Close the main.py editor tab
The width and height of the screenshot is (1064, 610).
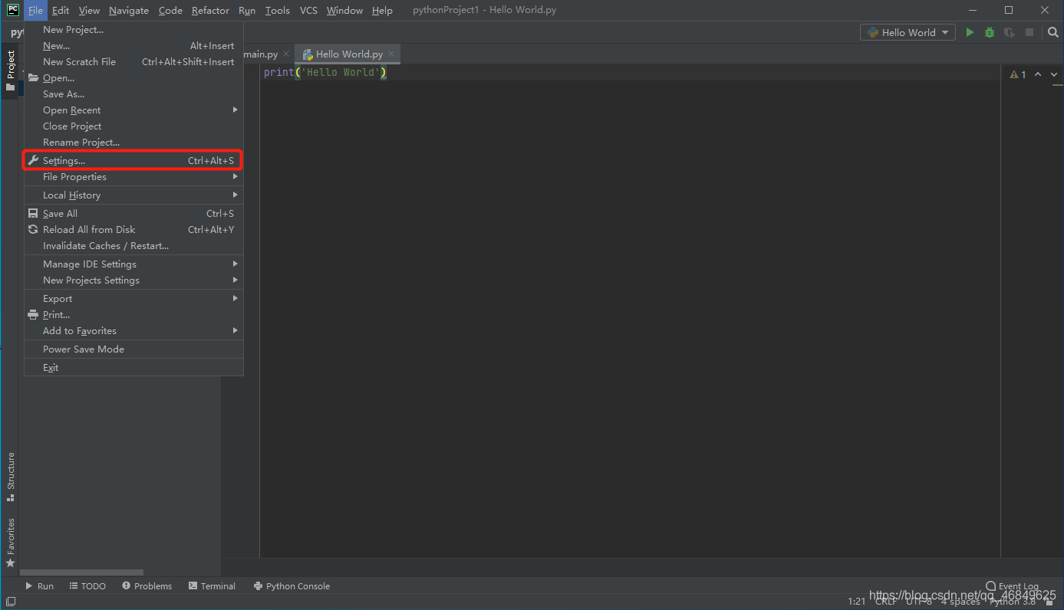[x=286, y=54]
